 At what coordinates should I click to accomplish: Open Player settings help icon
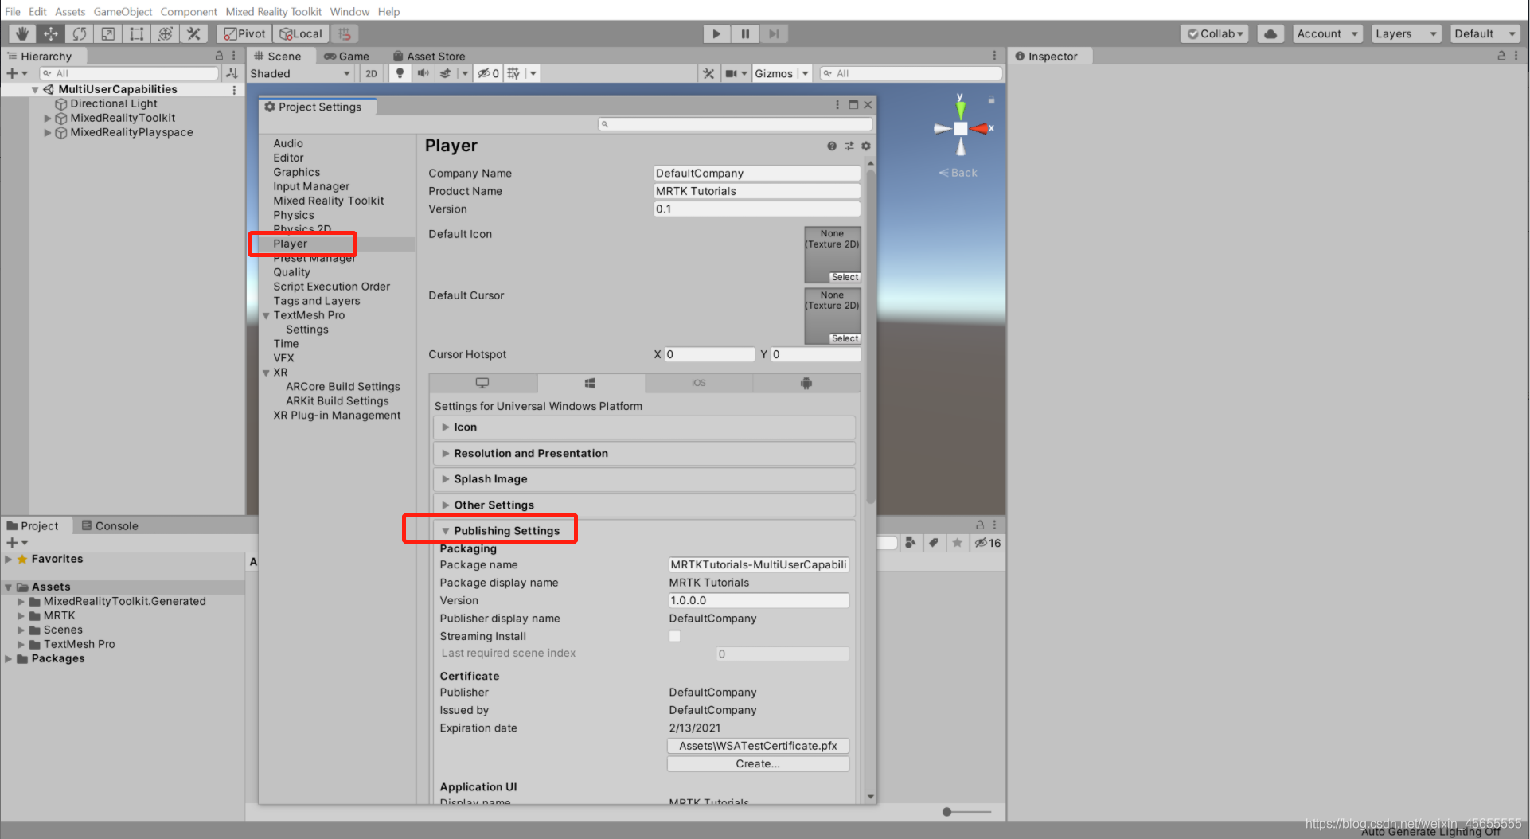pyautogui.click(x=832, y=146)
